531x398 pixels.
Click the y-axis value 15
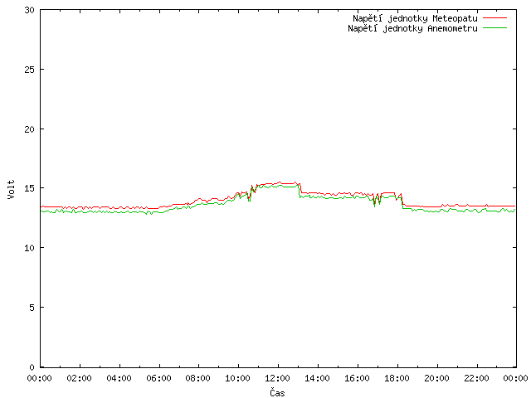tap(30, 188)
